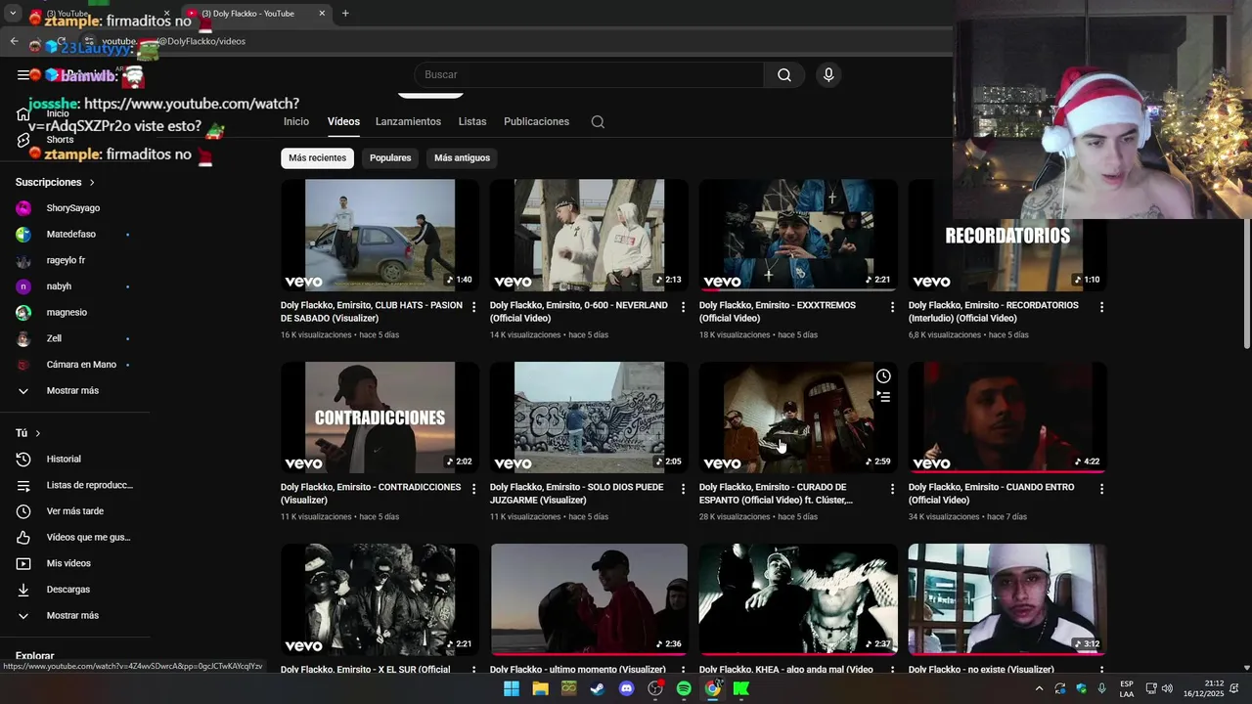The image size is (1252, 704).
Task: Play CLUB HATS - PASION DE SABADO thumbnail
Action: click(x=380, y=235)
